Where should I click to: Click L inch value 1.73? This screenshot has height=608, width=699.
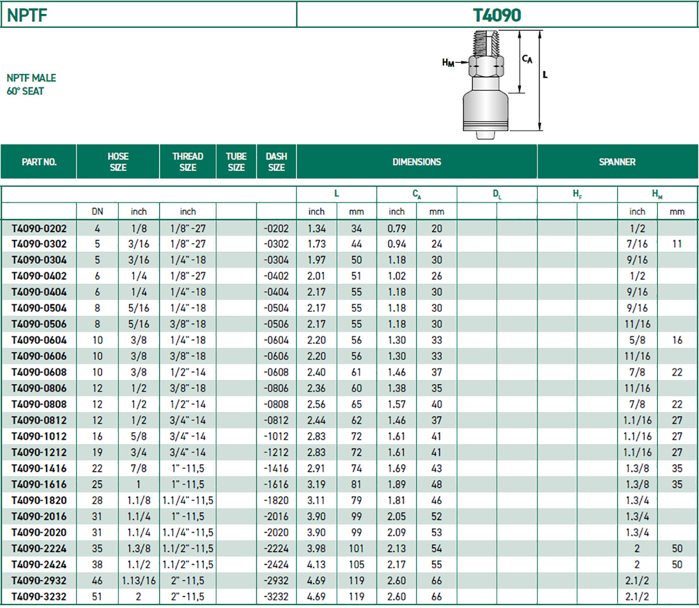click(316, 244)
